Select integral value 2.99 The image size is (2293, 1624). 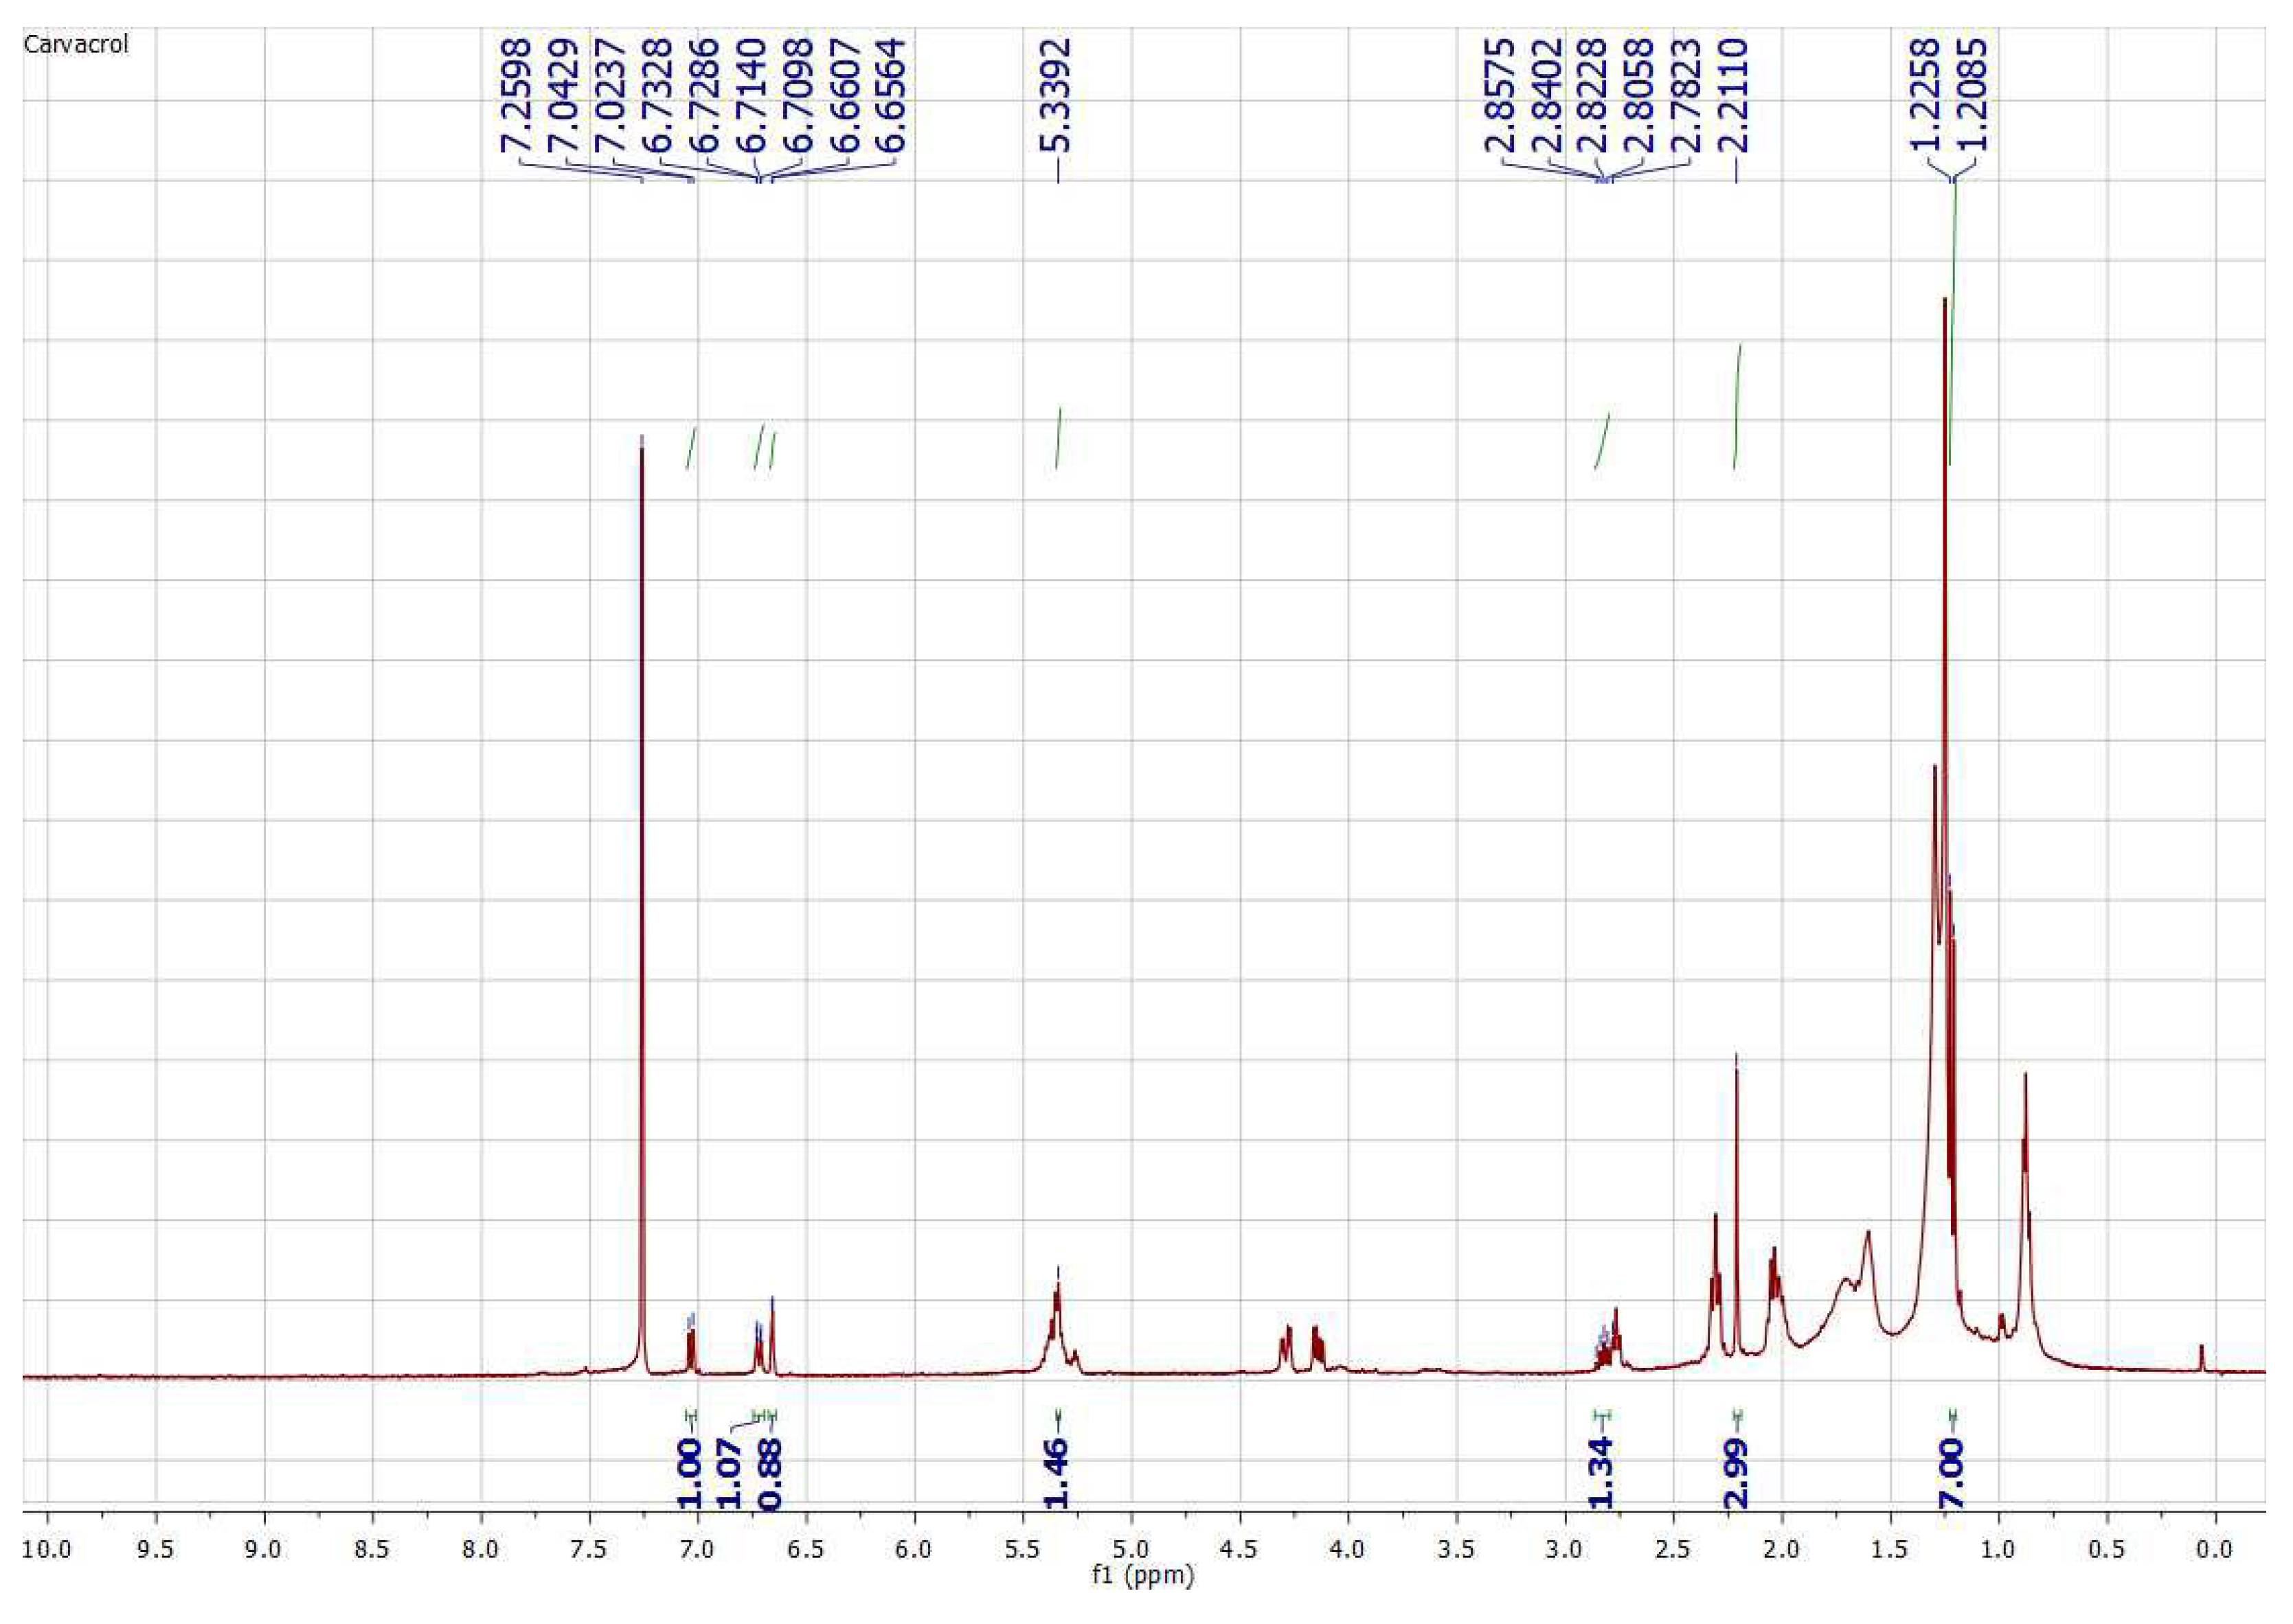1737,1473
